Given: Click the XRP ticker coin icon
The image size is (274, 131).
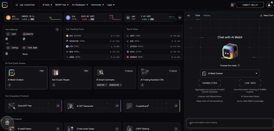Looking at the screenshot, I should coord(128,18).
